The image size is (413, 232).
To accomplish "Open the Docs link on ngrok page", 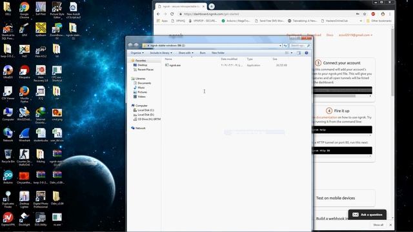I will pos(330,35).
